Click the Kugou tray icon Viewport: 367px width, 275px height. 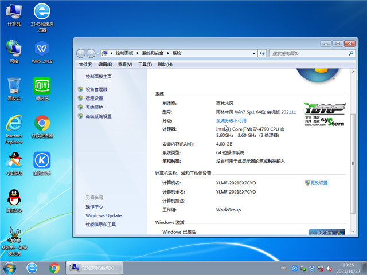295,268
